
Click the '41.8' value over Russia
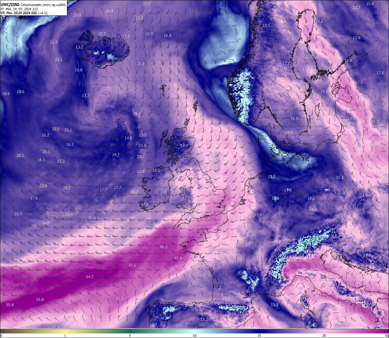[x=348, y=95]
